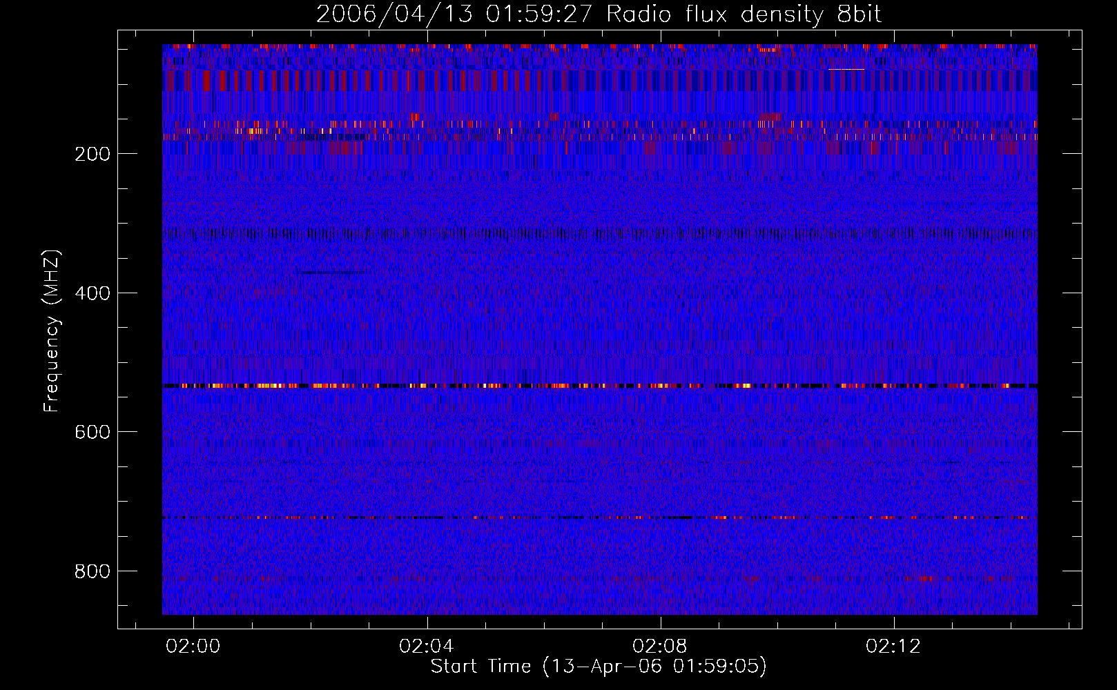Click the plot title '2006/04/13 01:59:27 Radio flux density 8bit'
This screenshot has width=1117, height=690.
click(599, 14)
